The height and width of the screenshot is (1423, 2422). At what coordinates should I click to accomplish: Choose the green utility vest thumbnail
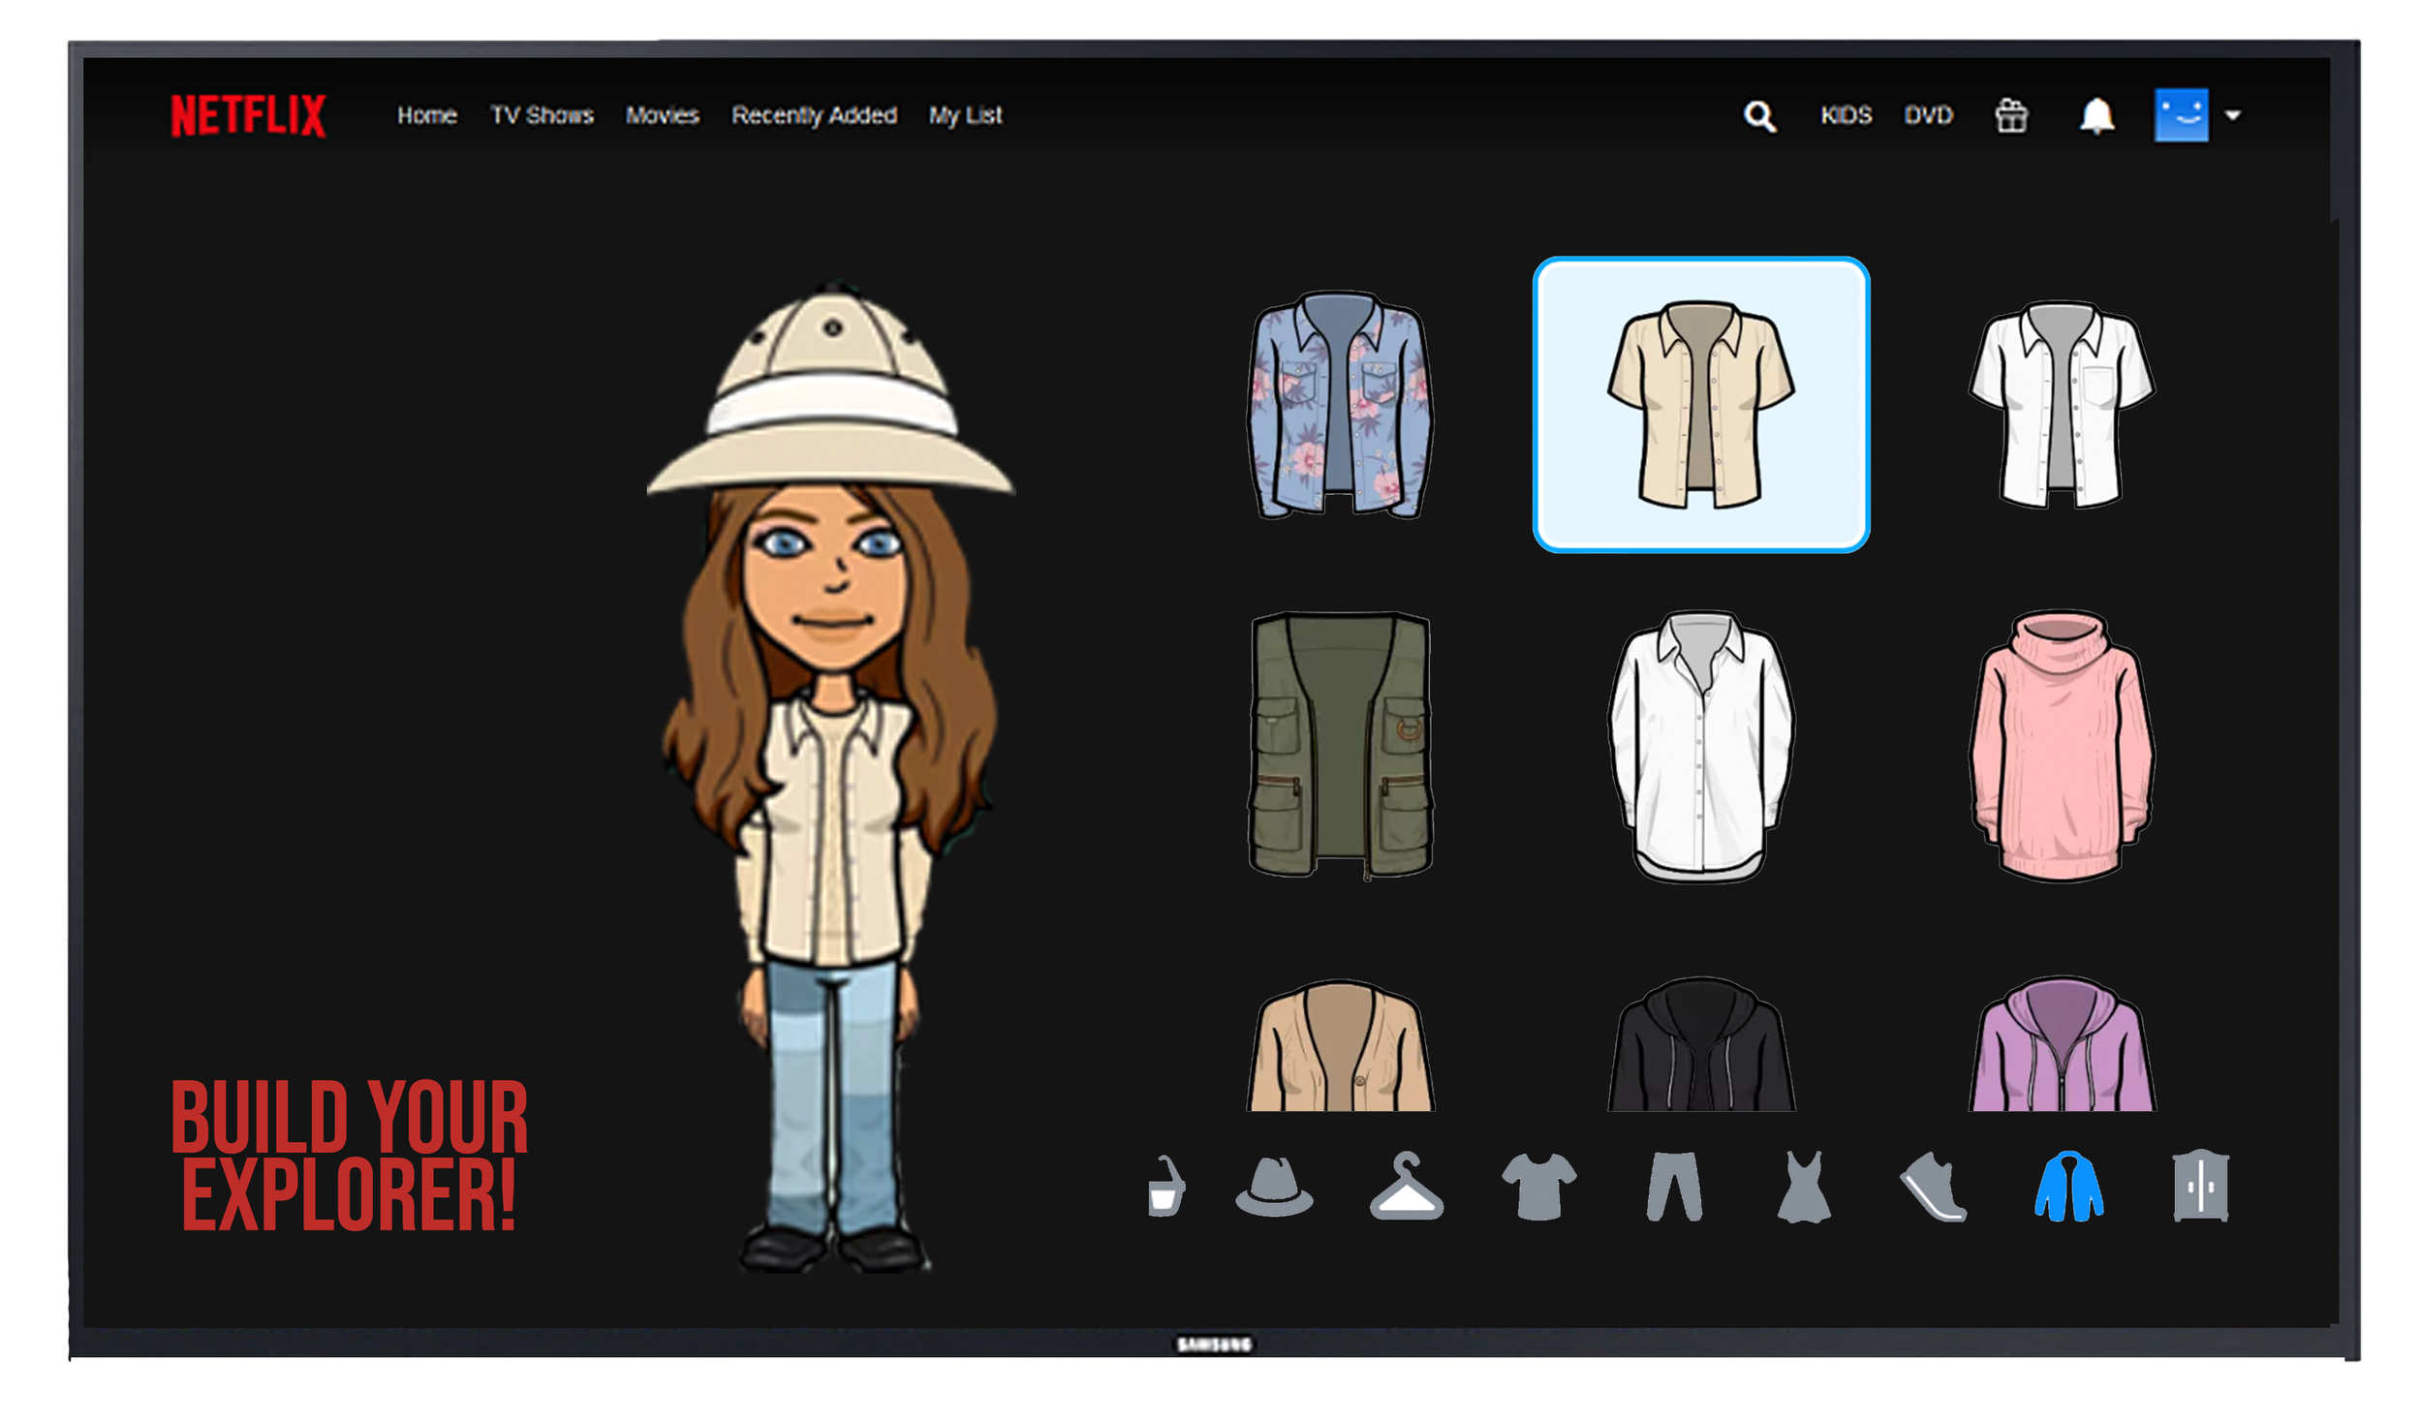click(1340, 745)
